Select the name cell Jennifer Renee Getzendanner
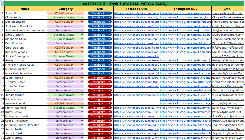The height and width of the screenshot is (140, 245). pos(25,30)
